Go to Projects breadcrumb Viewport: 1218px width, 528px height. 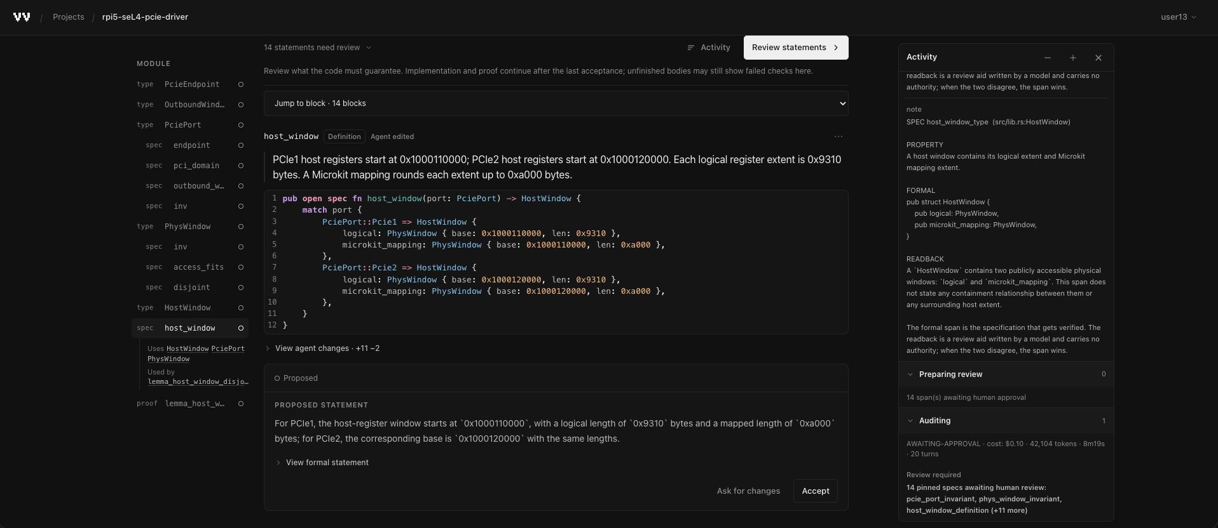69,17
